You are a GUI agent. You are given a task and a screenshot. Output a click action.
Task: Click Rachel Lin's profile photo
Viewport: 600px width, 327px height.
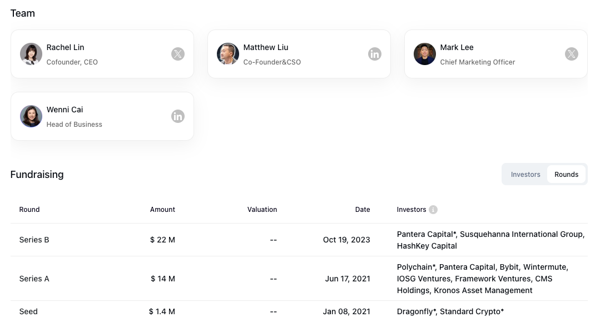31,54
